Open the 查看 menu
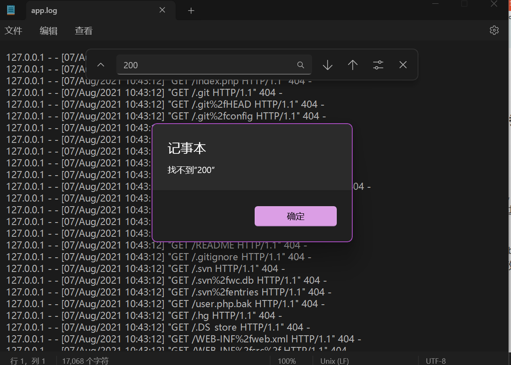The width and height of the screenshot is (511, 365). (83, 30)
